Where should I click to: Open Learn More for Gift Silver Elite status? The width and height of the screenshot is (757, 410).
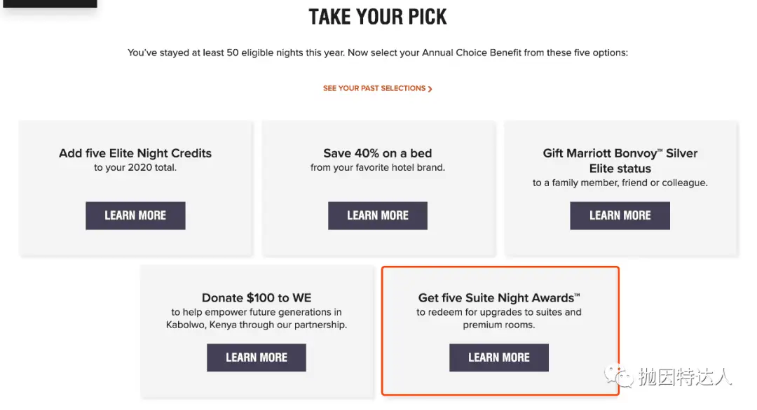pos(620,215)
